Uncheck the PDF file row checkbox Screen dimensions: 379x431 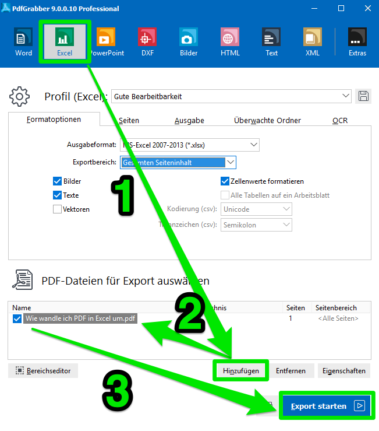17,318
